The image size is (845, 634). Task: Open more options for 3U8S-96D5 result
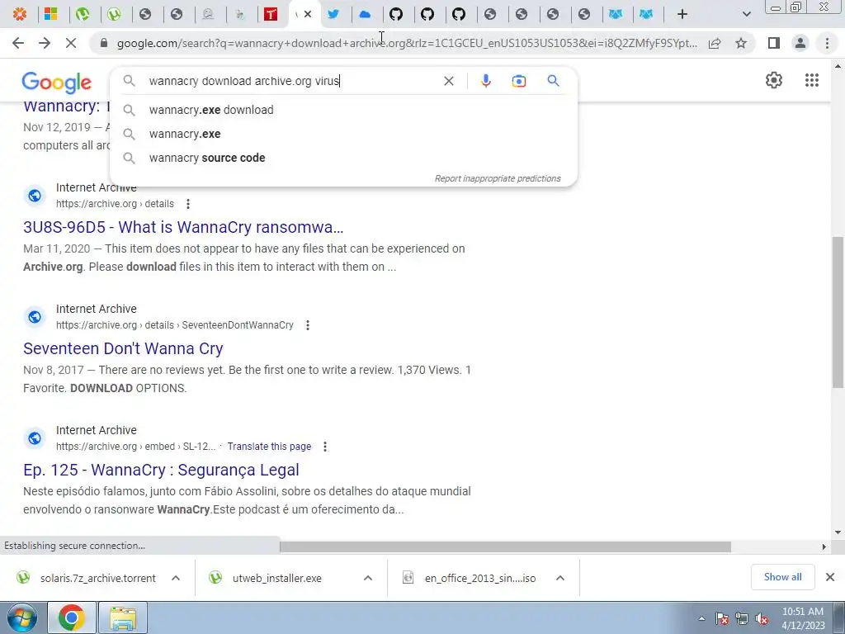tap(187, 204)
